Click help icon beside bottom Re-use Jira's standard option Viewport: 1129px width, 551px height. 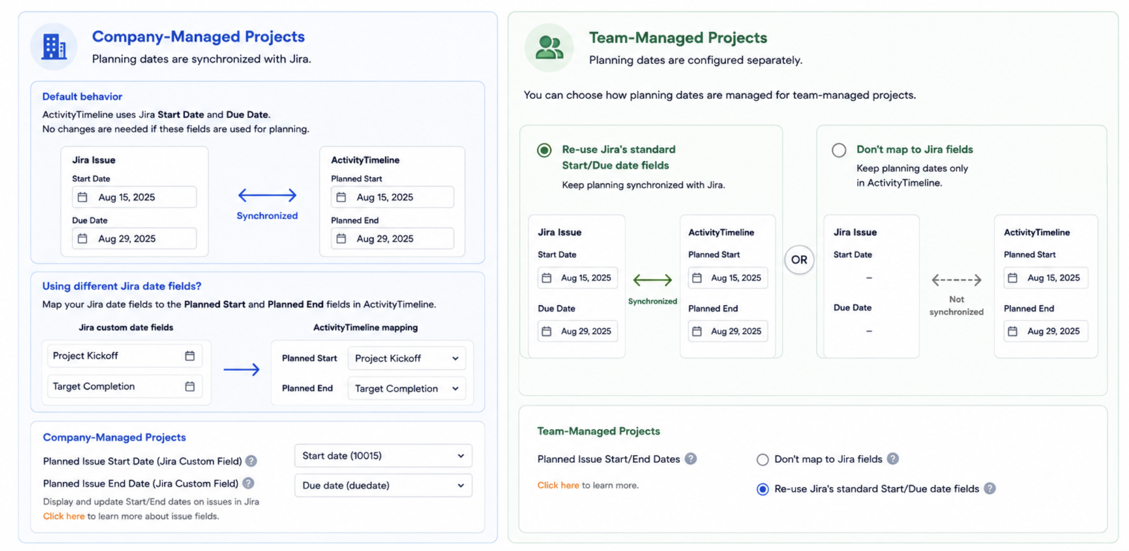(x=990, y=489)
